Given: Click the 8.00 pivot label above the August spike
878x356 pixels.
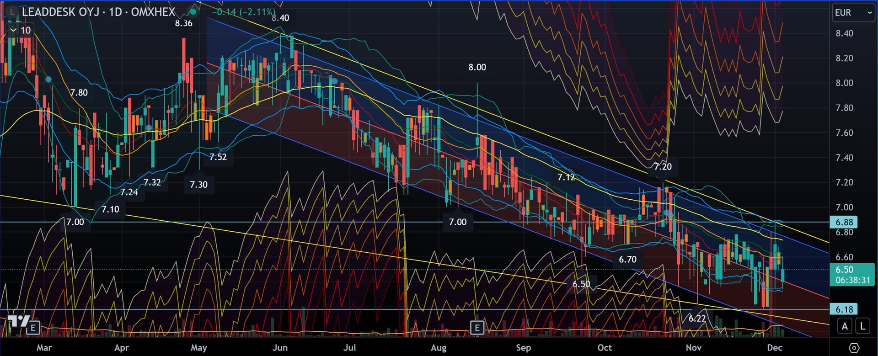Looking at the screenshot, I should click(x=477, y=67).
